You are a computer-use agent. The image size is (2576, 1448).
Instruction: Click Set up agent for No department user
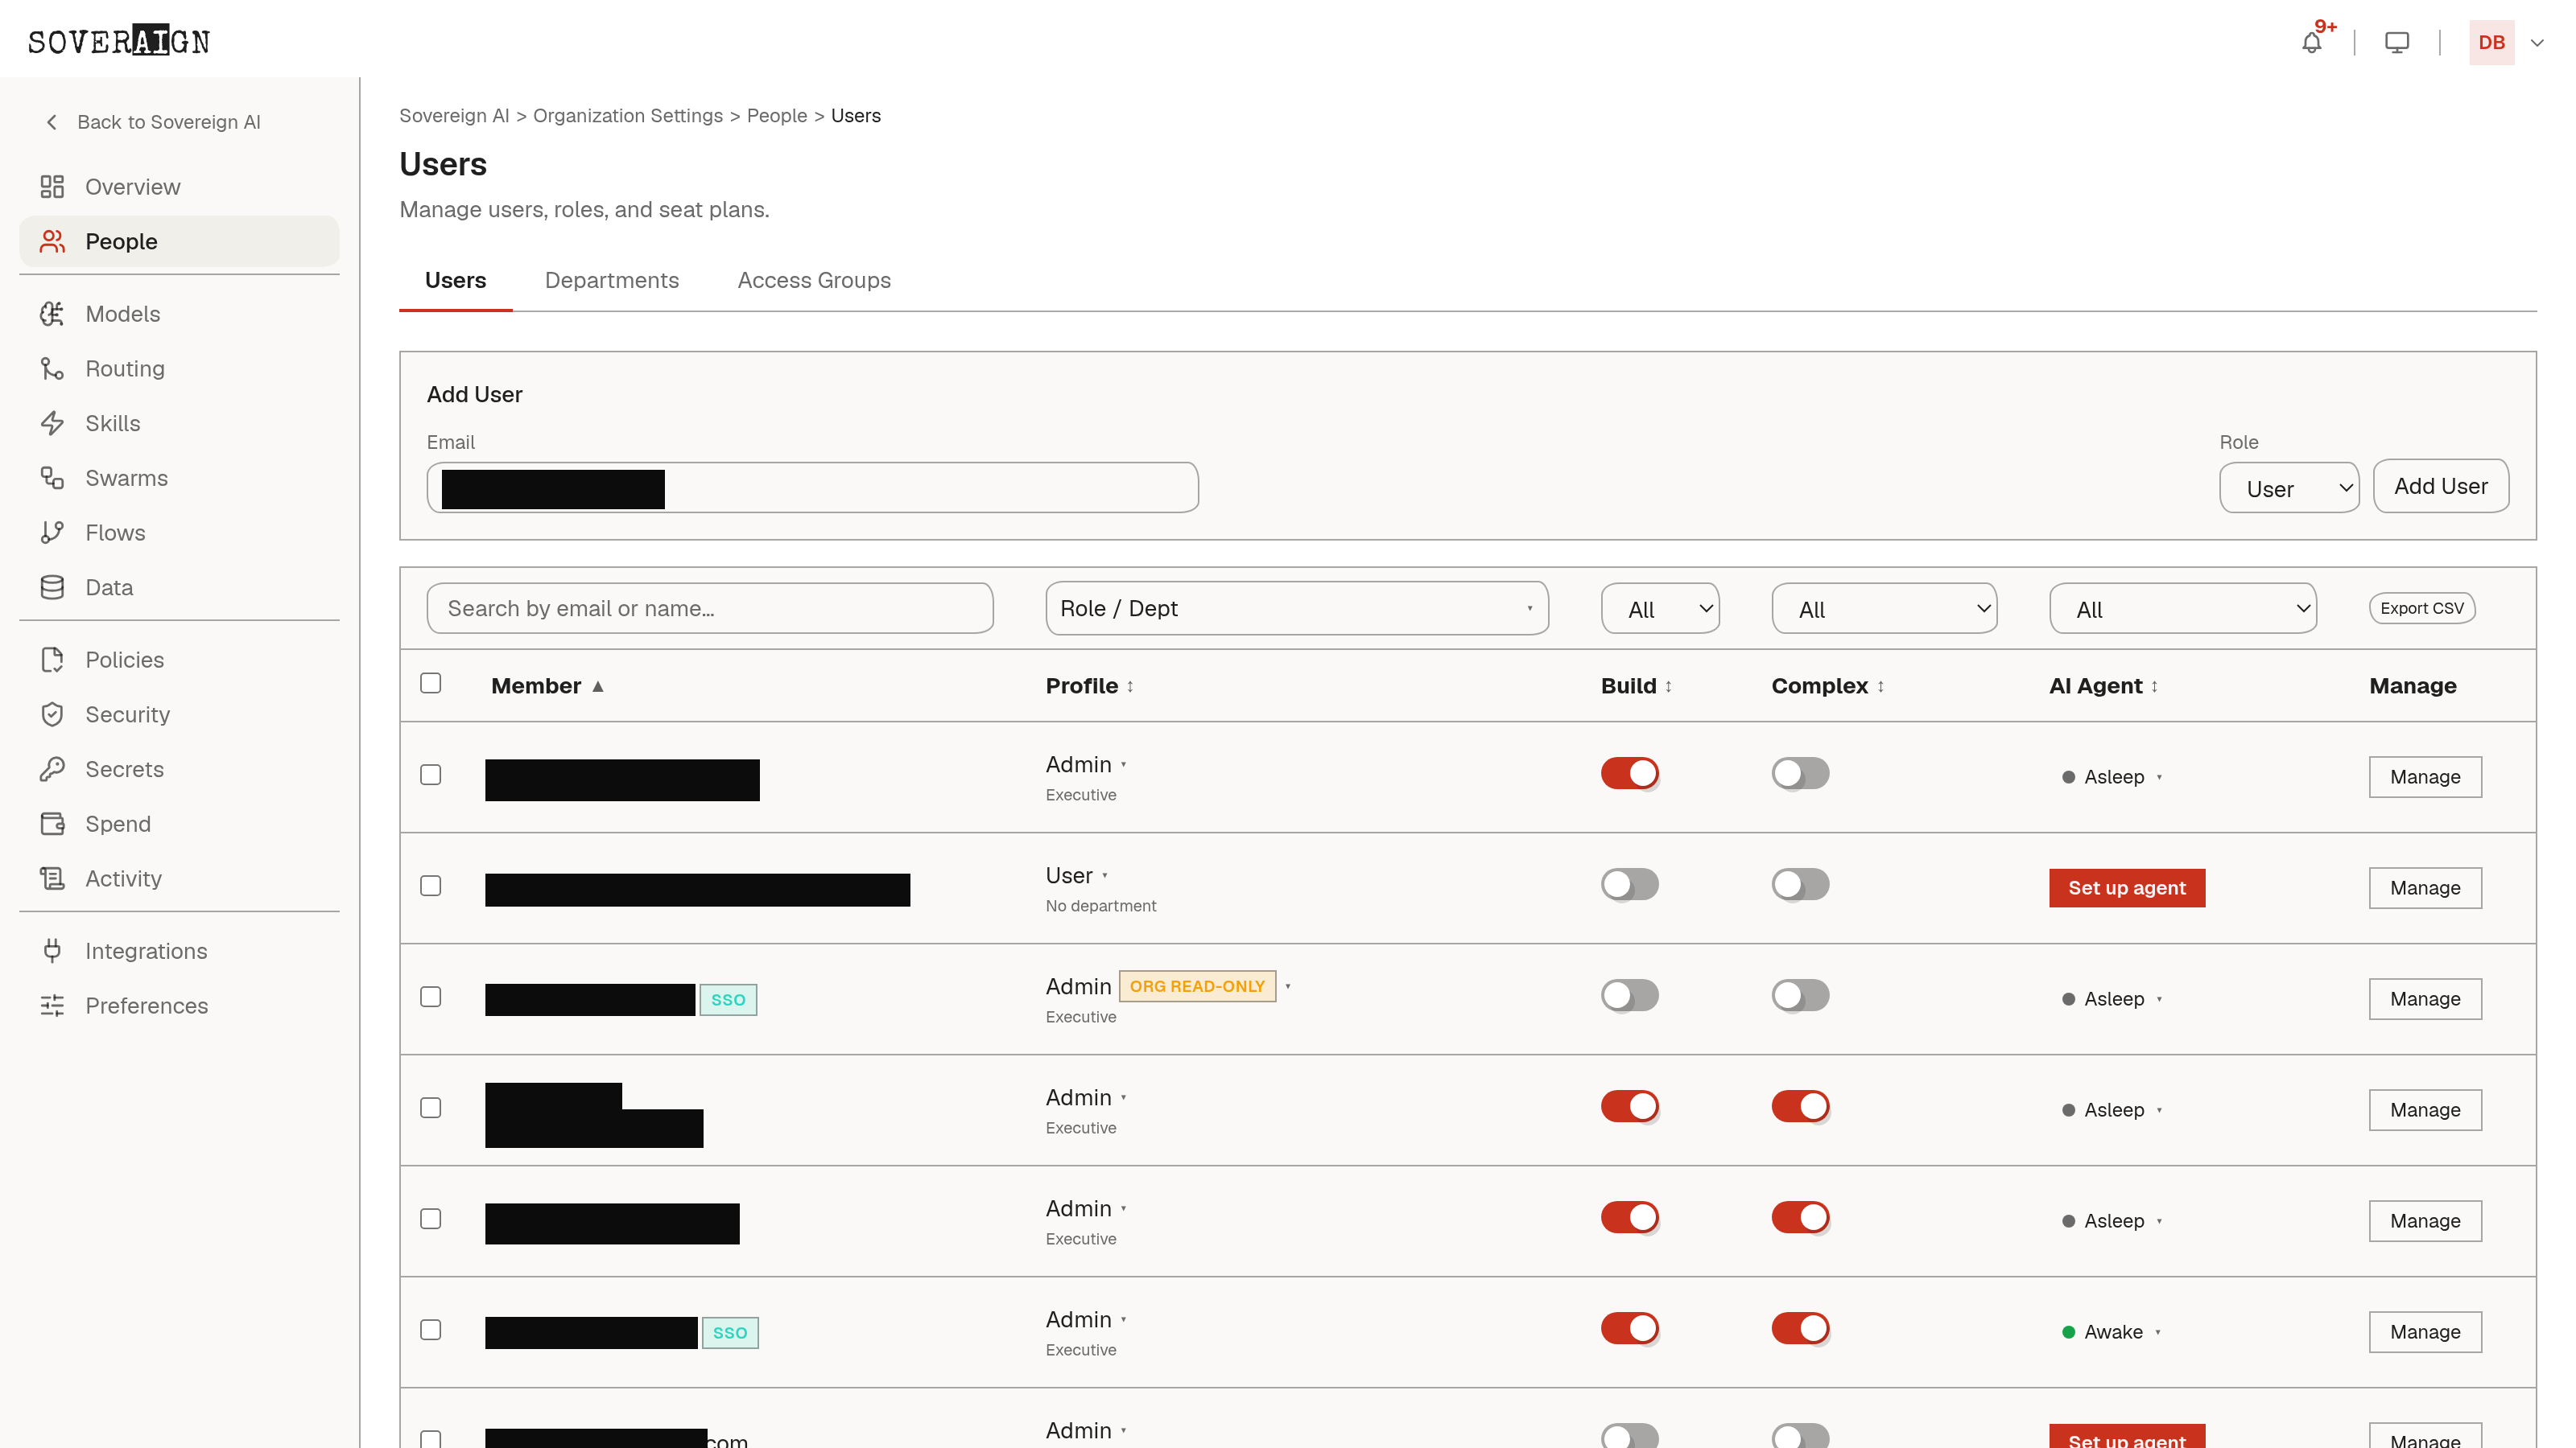(x=2127, y=887)
